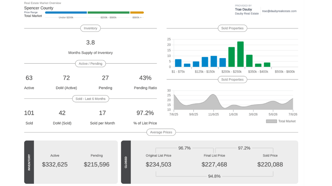Screen dimensions: 332x186
Task: Click the $125k - $150k axis label
Action: coord(205,72)
